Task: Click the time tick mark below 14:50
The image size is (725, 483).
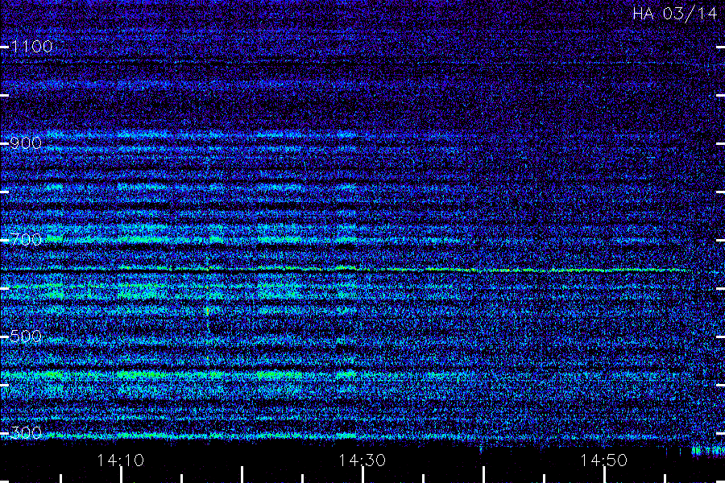Action: click(604, 475)
